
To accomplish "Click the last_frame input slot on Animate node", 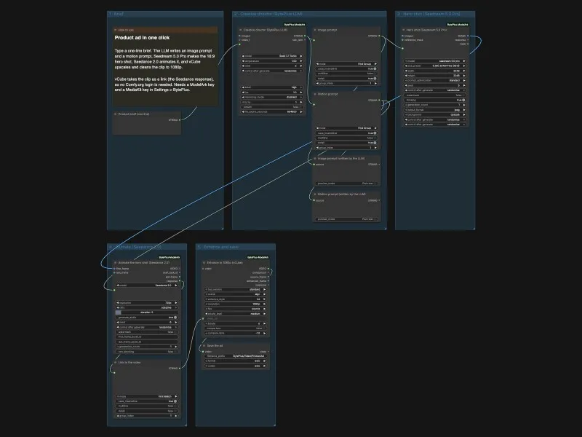I will pos(114,272).
